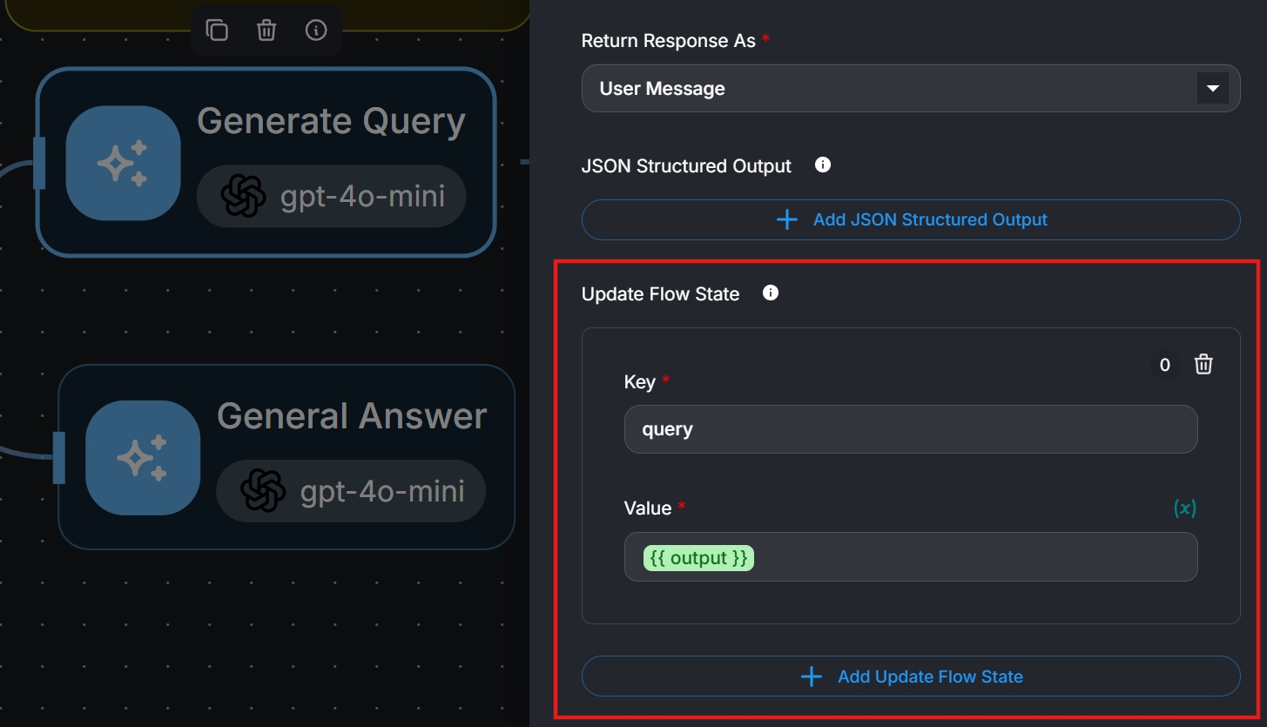Open variable picker for Value field
This screenshot has width=1267, height=727.
tap(1184, 508)
